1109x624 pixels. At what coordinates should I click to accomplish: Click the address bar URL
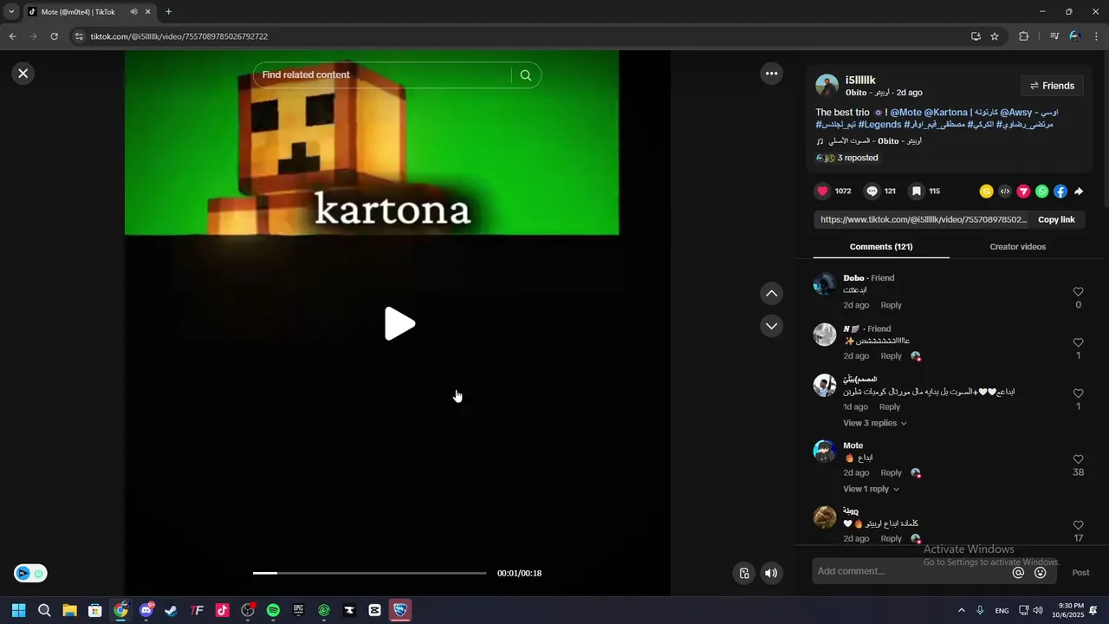coord(178,36)
